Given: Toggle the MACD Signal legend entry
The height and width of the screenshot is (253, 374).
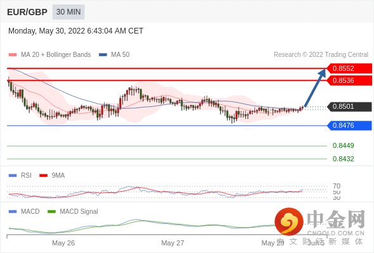Looking at the screenshot, I should 73,211.
